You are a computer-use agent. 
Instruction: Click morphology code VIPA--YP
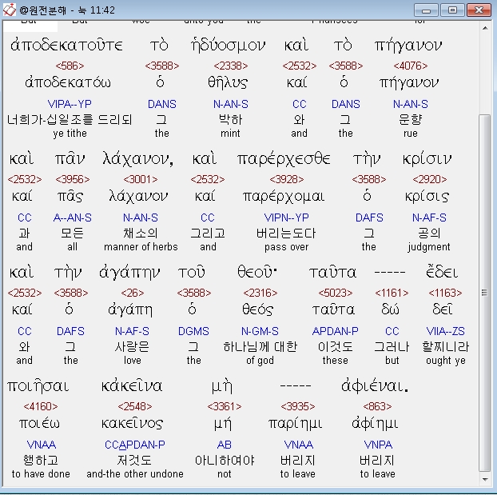coord(70,104)
